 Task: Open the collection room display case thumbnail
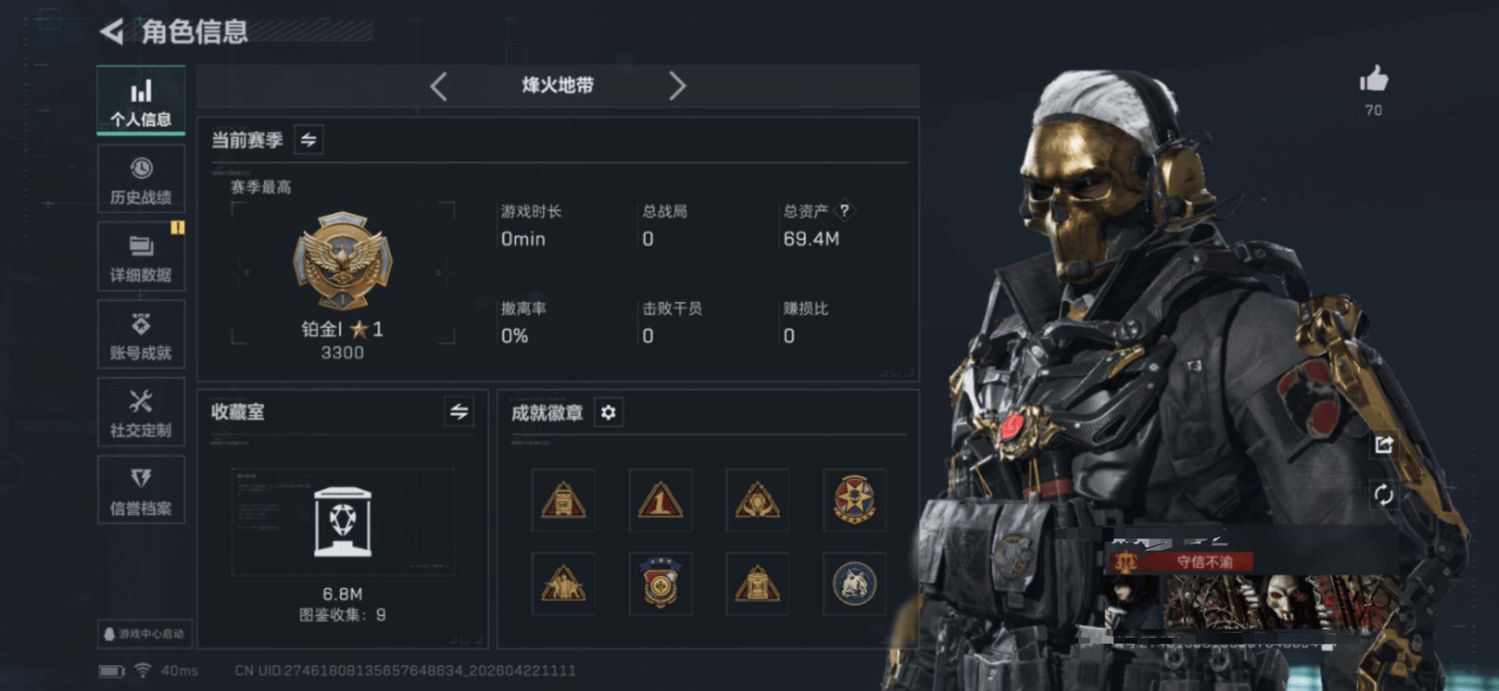tap(343, 522)
